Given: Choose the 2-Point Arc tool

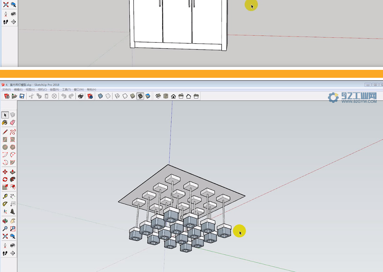Looking at the screenshot, I should 13,155.
